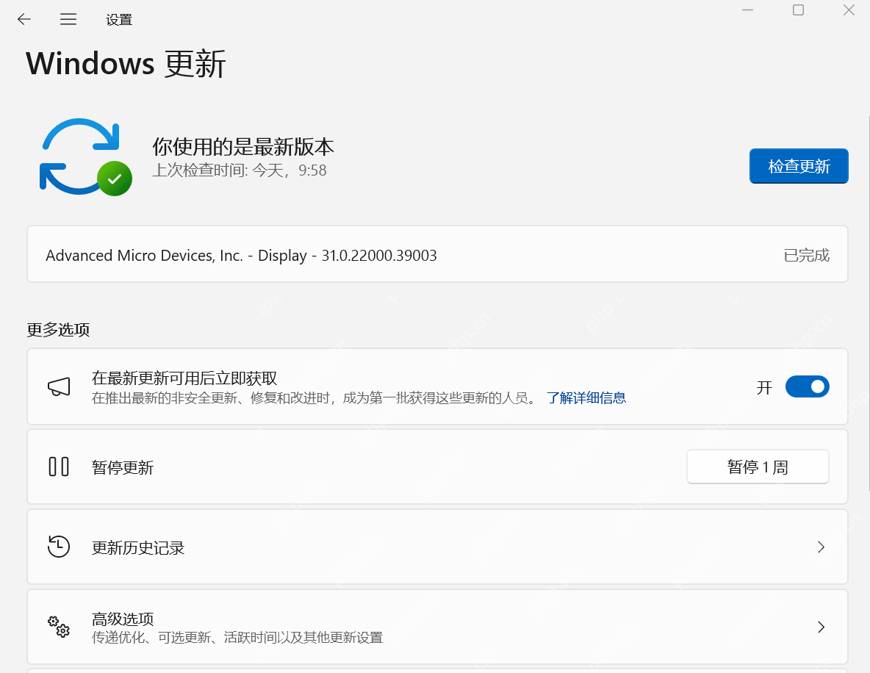The image size is (870, 673).
Task: Select the 更新历史记录 row label
Action: point(138,547)
